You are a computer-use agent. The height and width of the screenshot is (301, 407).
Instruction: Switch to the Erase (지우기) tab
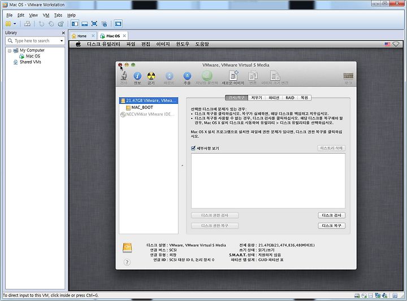(x=257, y=98)
